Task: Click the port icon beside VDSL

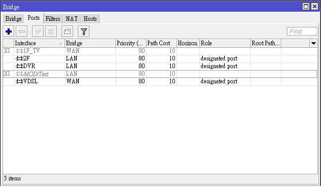Action: pyautogui.click(x=19, y=81)
